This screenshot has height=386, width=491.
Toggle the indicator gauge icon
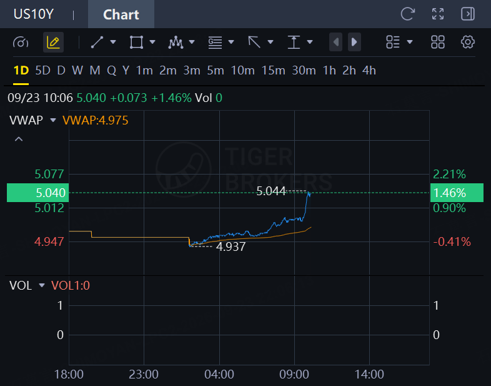pos(21,42)
